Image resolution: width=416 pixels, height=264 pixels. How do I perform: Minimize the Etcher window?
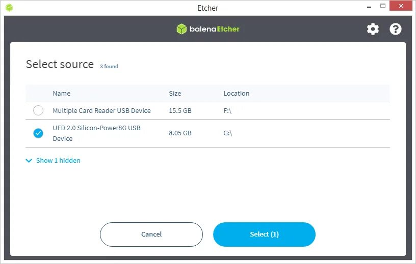pyautogui.click(x=369, y=7)
